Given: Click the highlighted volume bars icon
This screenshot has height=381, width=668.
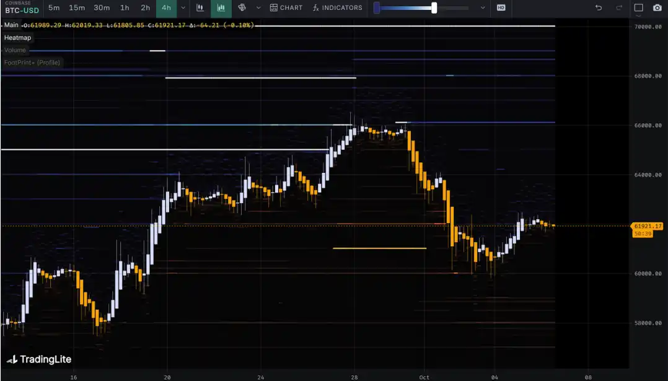Looking at the screenshot, I should [x=221, y=8].
